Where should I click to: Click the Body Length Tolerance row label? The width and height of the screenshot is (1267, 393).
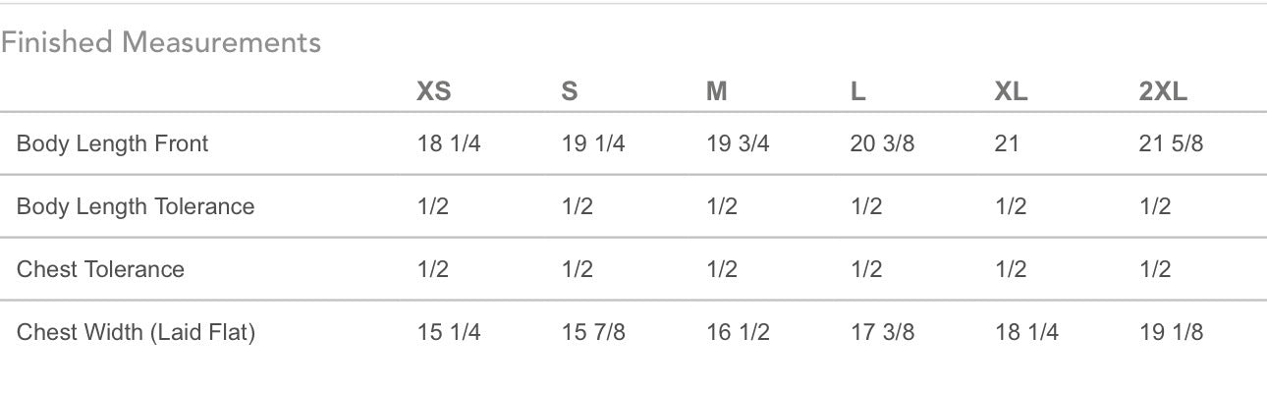point(136,206)
